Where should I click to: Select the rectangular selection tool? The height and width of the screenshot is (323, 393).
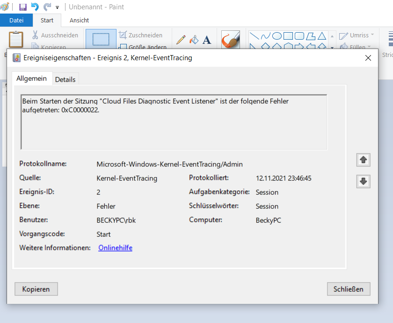point(101,39)
